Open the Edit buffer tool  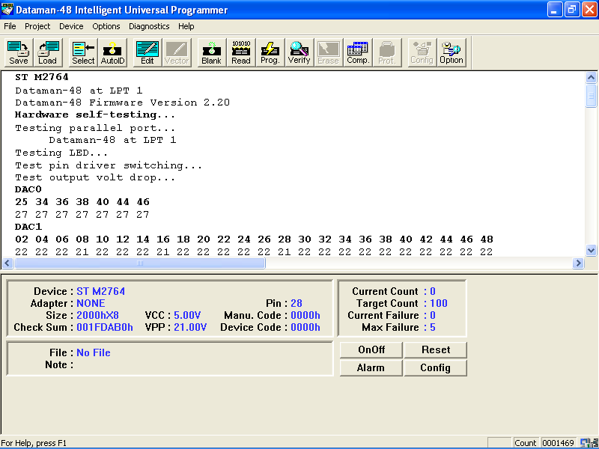tap(148, 52)
